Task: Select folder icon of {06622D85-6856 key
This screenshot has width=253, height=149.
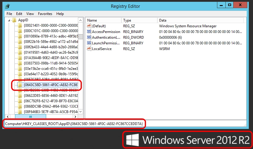Action: click(x=20, y=96)
